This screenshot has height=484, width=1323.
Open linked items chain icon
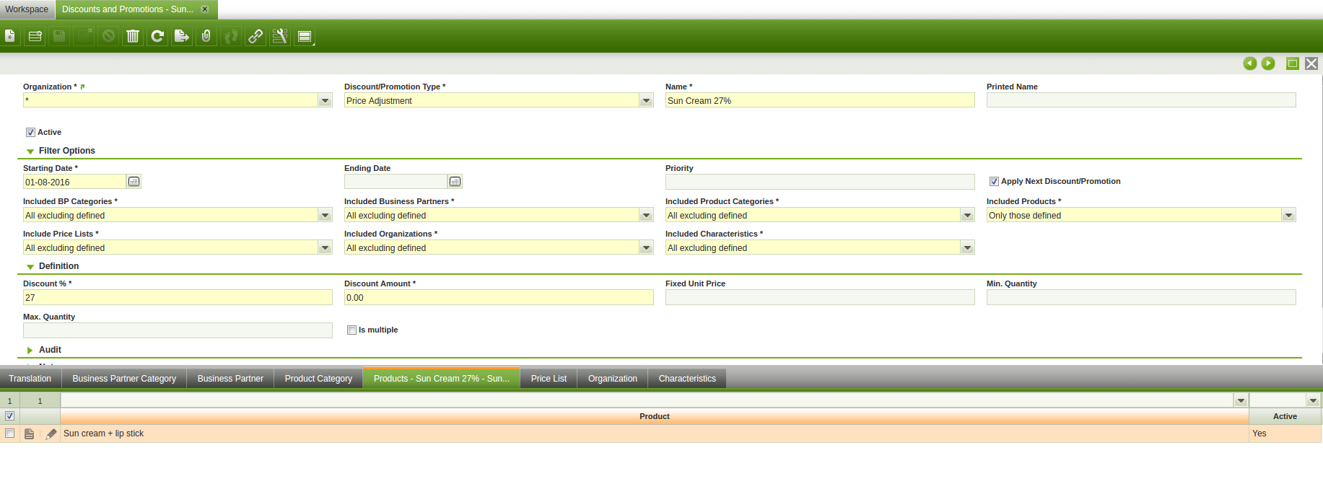coord(256,36)
